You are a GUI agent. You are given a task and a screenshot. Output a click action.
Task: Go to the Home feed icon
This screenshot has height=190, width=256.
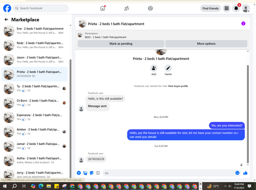pyautogui.click(x=102, y=8)
